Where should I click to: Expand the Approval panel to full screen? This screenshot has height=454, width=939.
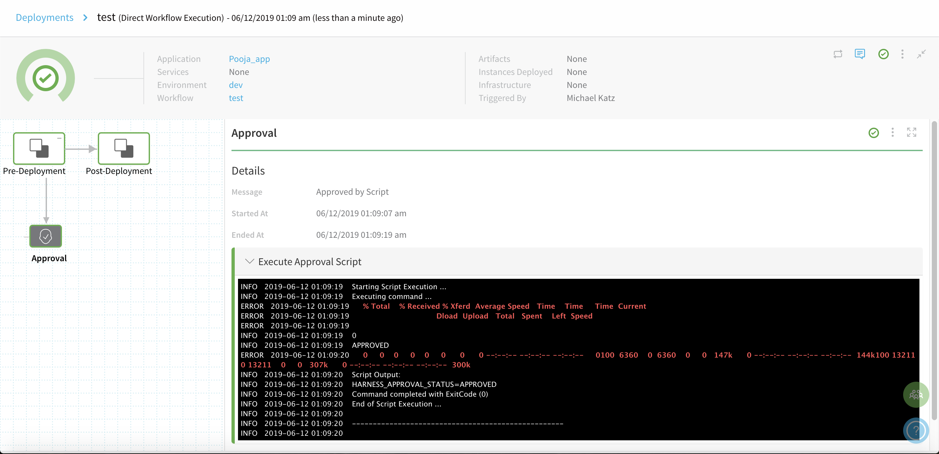(911, 133)
